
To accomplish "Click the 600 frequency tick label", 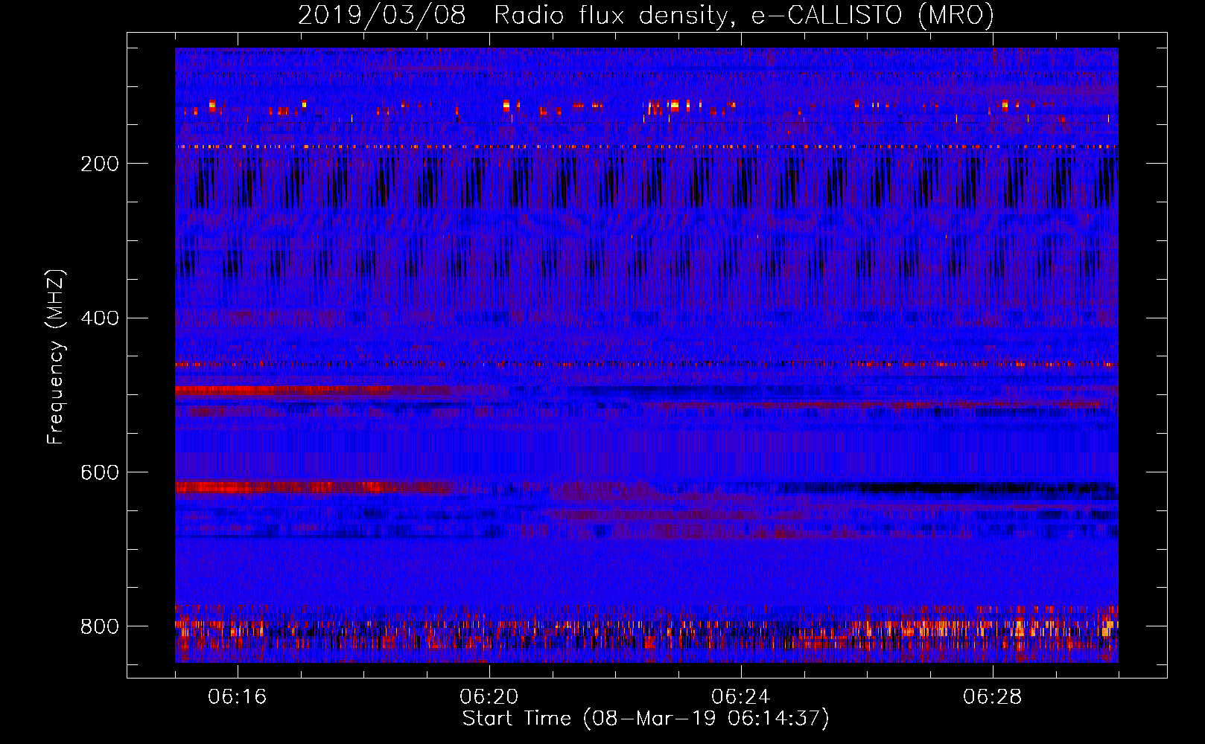I will [100, 472].
